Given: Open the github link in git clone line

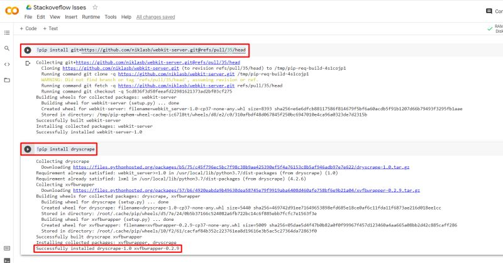Looking at the screenshot, I should click(176, 74).
